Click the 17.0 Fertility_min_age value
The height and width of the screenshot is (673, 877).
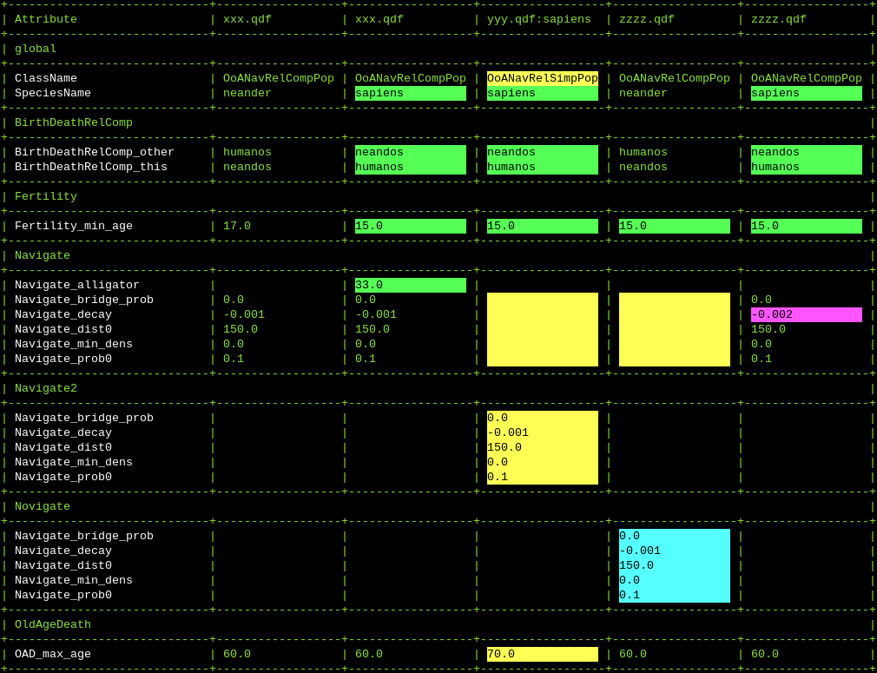click(x=237, y=226)
